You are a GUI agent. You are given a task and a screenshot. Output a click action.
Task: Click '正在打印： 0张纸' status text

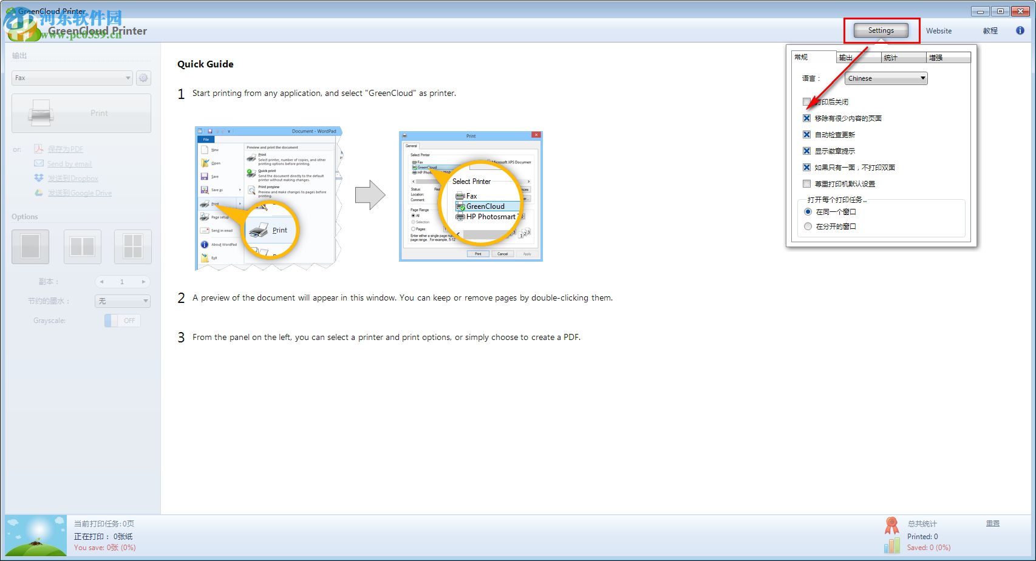[103, 536]
